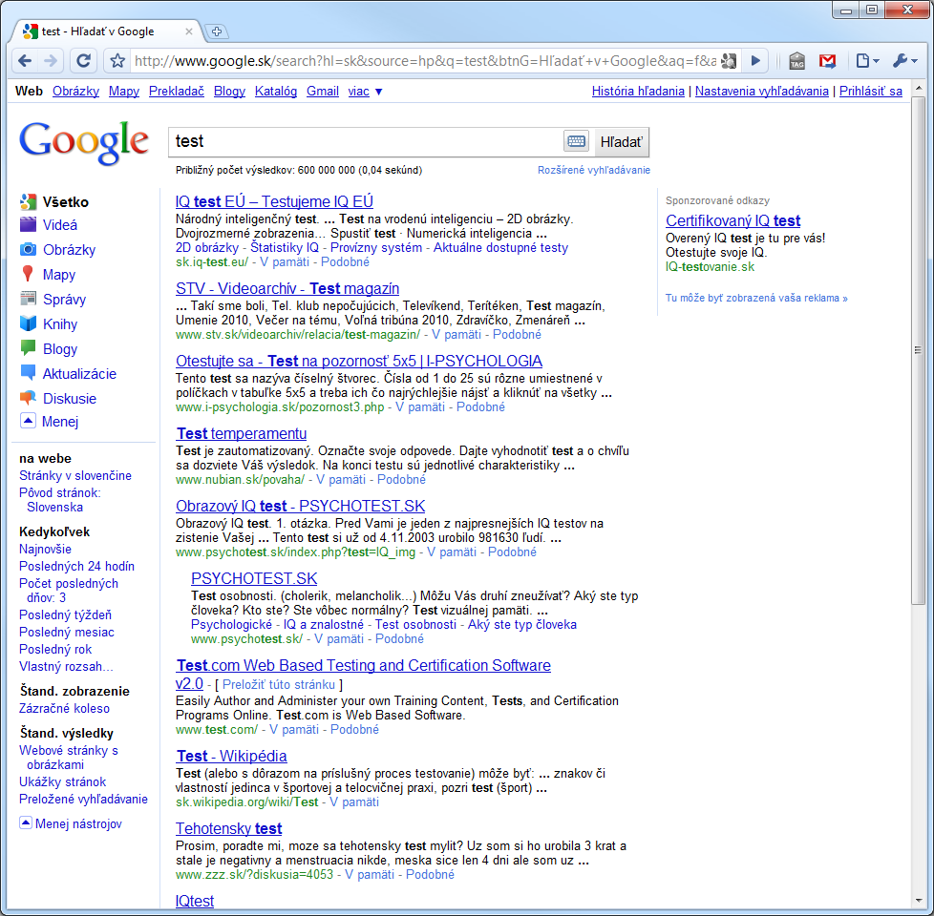This screenshot has width=934, height=916.
Task: Click the Hľadať search button
Action: pos(622,141)
